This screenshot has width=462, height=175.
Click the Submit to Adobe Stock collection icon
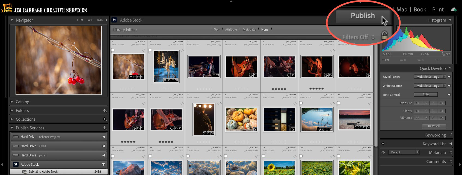tap(24, 172)
